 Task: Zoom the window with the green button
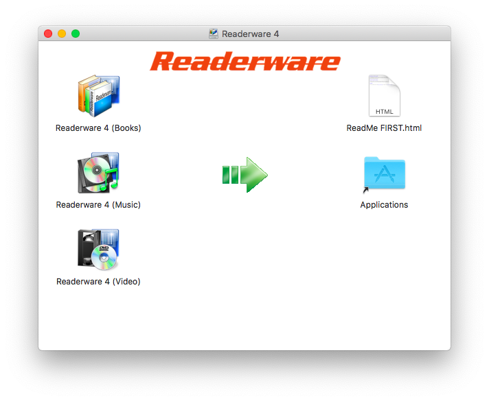(x=76, y=34)
